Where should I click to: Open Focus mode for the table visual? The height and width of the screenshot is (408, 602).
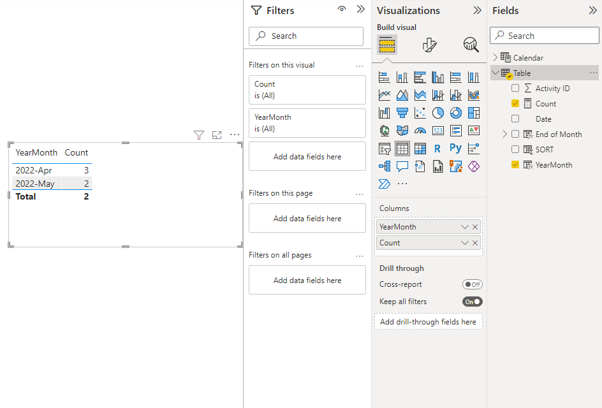217,135
